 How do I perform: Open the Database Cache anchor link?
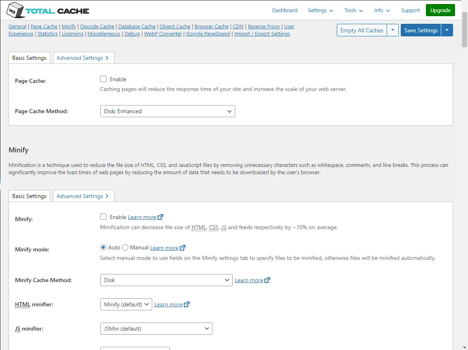[137, 27]
